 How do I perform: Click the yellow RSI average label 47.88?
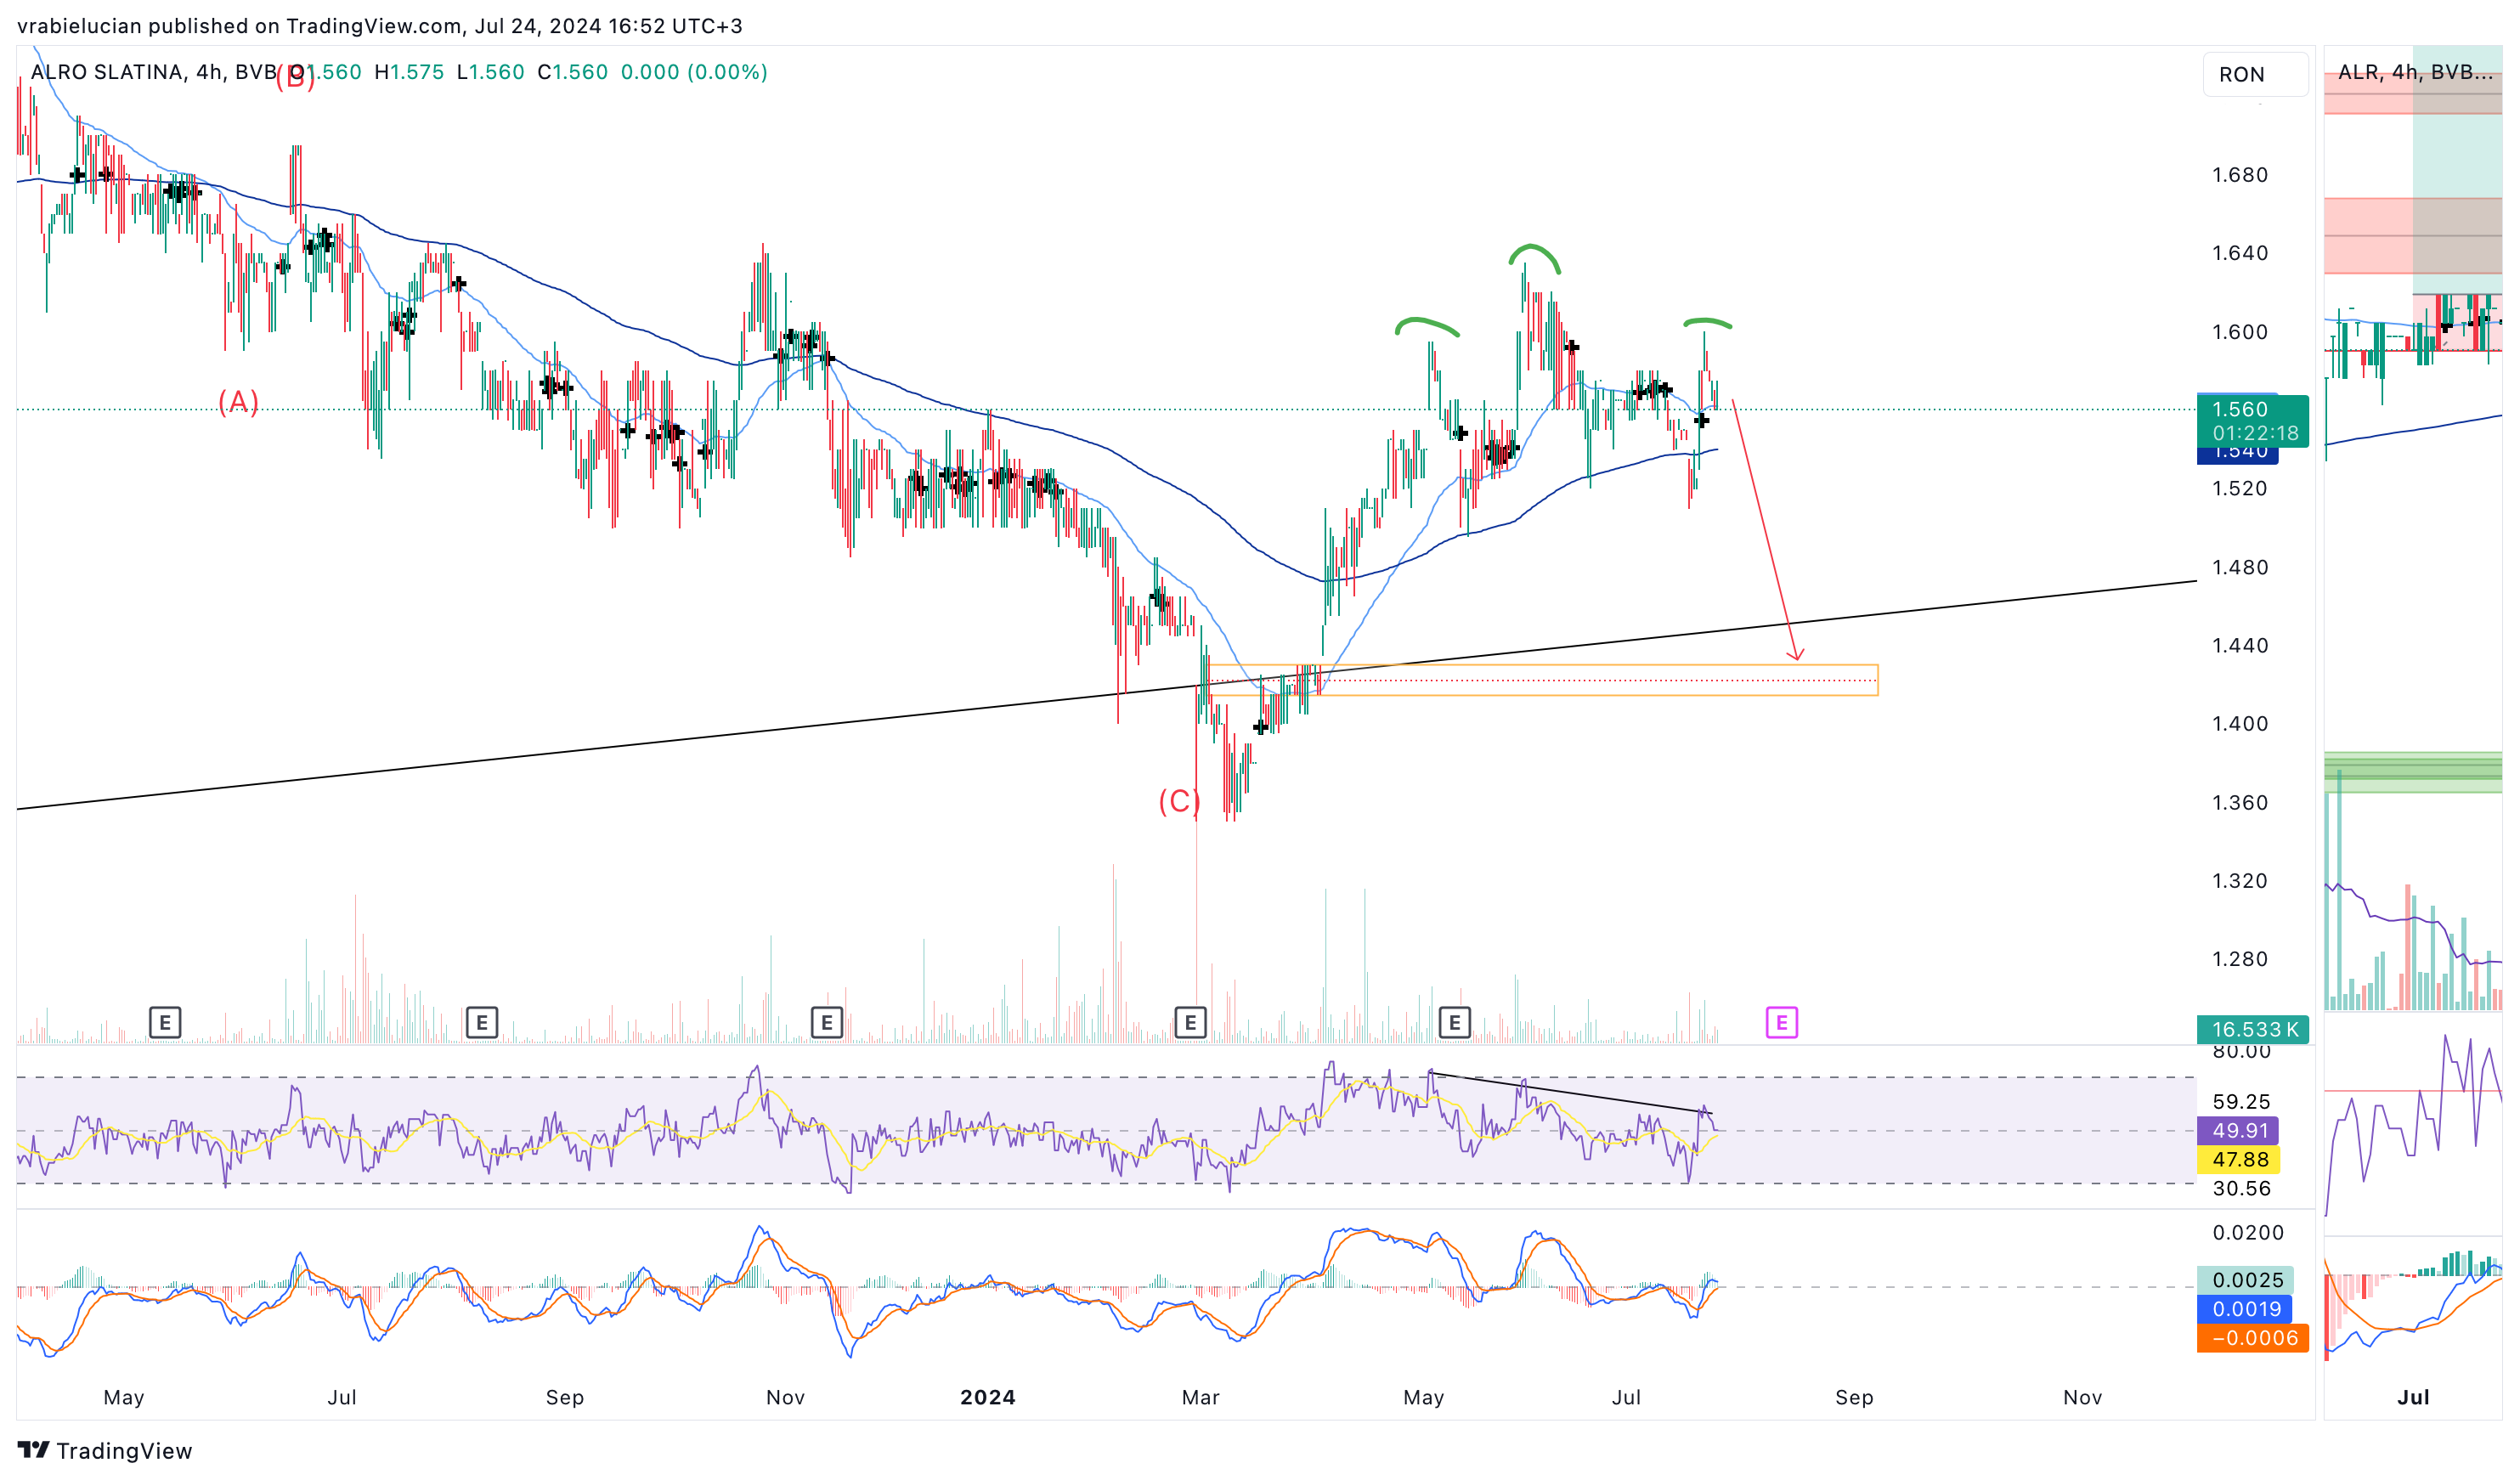coord(2240,1160)
